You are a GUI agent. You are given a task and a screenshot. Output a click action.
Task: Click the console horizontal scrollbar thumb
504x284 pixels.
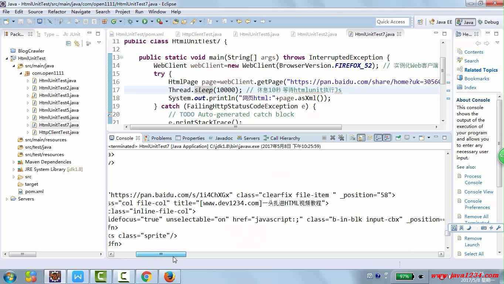point(161,254)
